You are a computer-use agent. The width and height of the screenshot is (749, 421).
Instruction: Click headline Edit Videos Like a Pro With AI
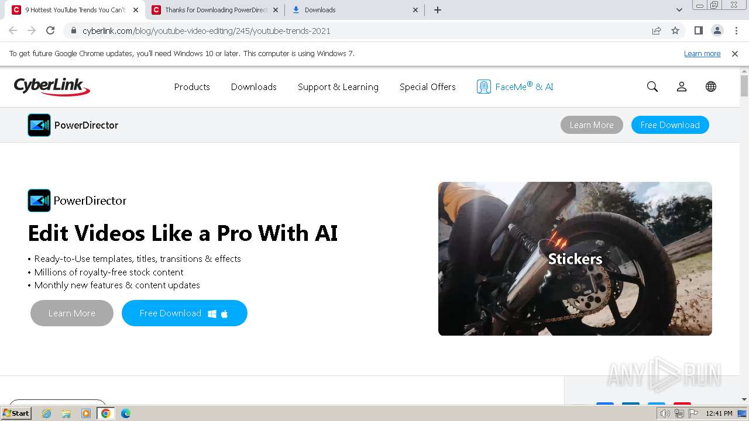click(x=183, y=233)
